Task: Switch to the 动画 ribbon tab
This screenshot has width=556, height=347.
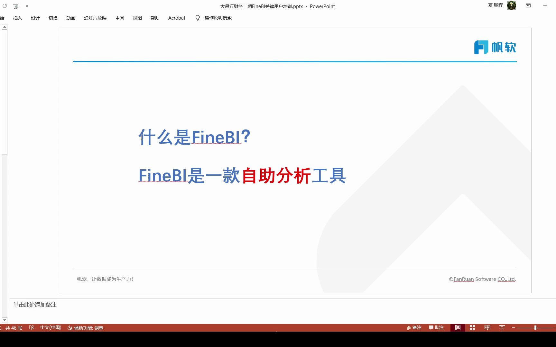Action: (x=70, y=18)
